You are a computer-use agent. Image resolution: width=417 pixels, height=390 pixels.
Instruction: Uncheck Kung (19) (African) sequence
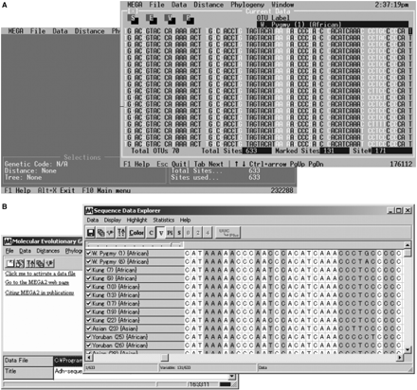89,311
